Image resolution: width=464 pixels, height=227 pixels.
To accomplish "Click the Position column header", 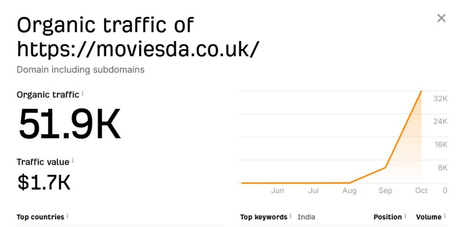I will pyautogui.click(x=387, y=217).
